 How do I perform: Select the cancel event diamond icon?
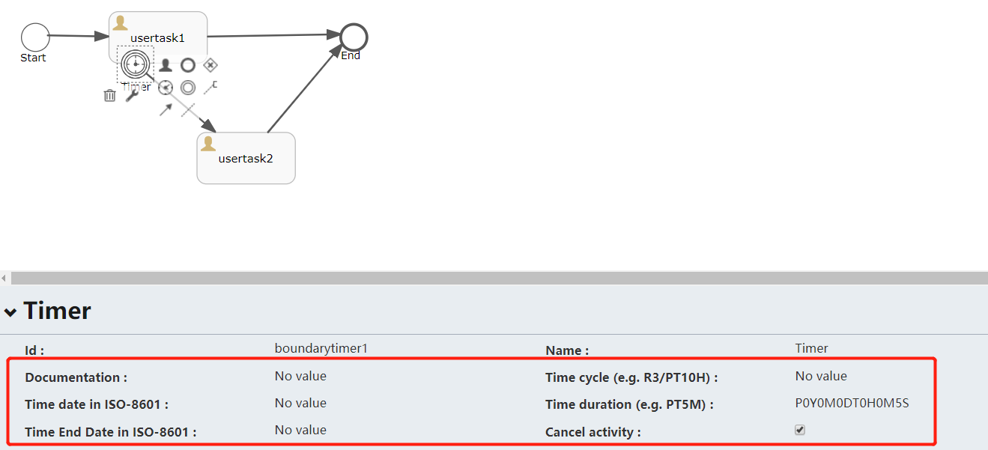210,65
